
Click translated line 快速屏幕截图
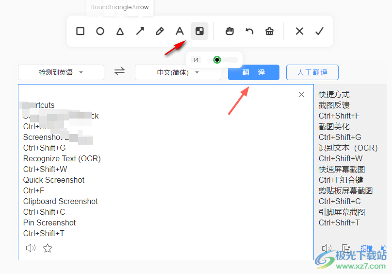pos(342,170)
